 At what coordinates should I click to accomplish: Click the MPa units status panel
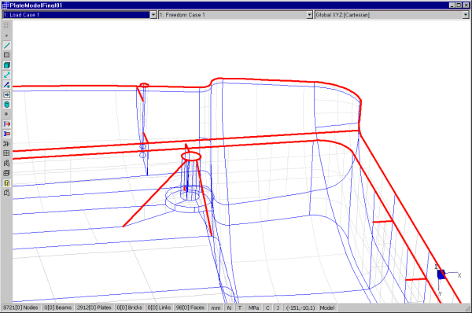click(254, 307)
